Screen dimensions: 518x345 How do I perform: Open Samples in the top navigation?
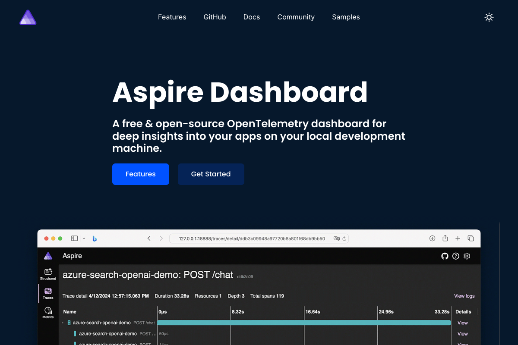click(346, 17)
